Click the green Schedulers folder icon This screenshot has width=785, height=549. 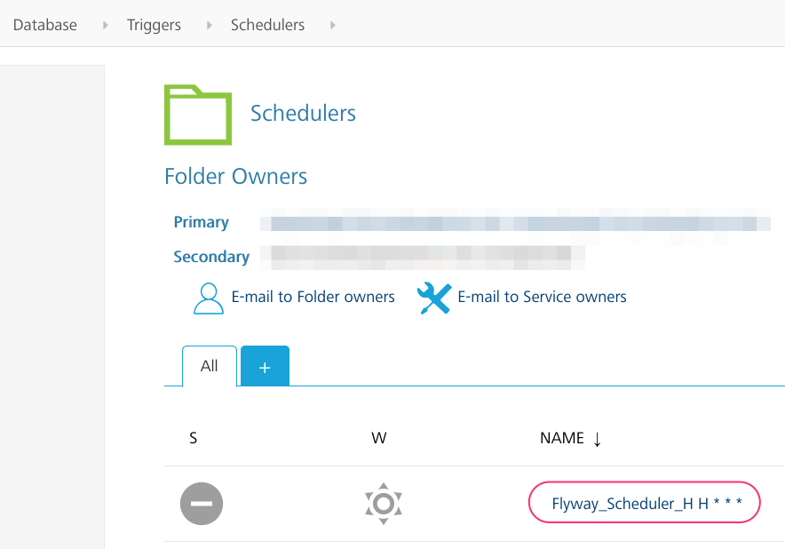(197, 115)
